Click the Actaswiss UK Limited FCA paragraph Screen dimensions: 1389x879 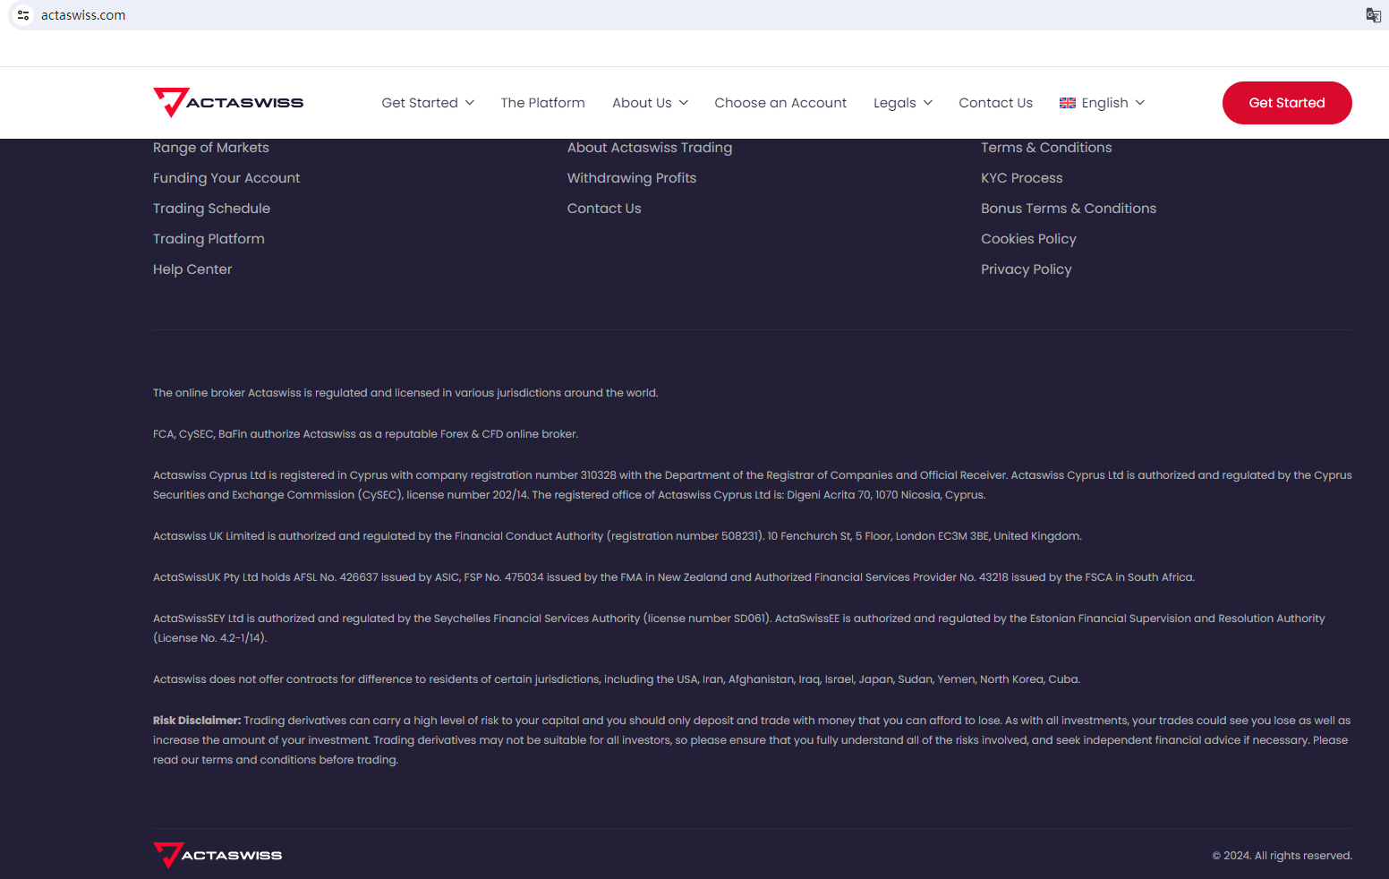(618, 536)
